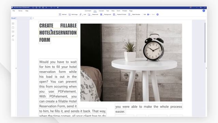This screenshot has height=123, width=218.
Task: Click the undo arrow in the title bar
Action: [x=51, y=8]
